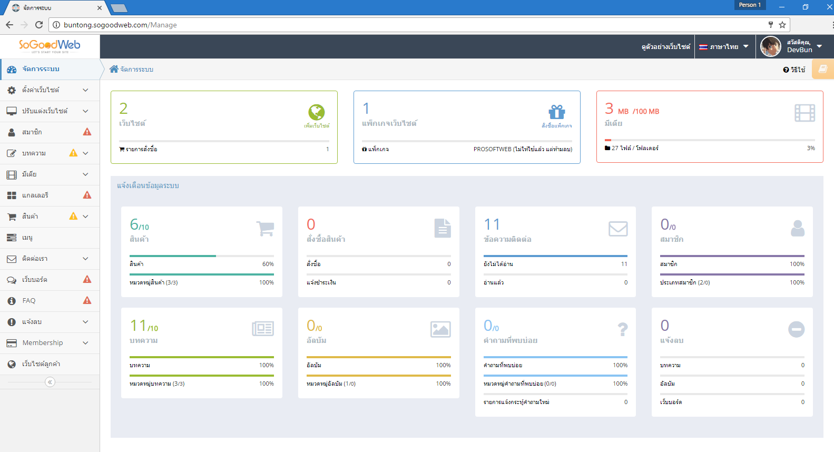Bookmark page with star icon

coord(782,25)
